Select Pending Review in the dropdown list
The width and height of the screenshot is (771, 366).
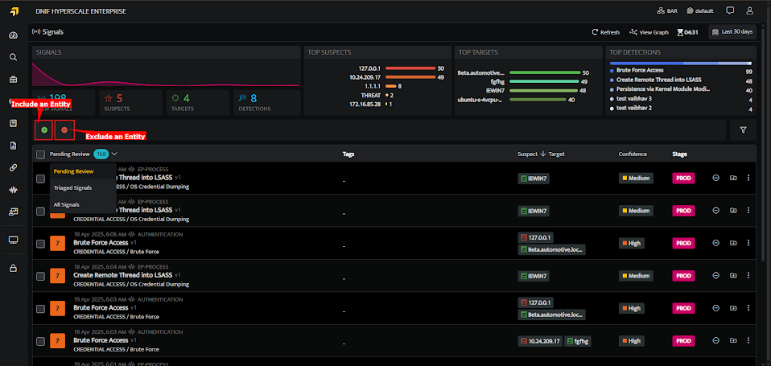[x=73, y=171]
